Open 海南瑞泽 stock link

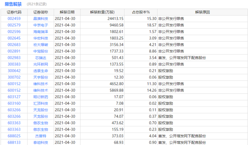[x=41, y=32]
